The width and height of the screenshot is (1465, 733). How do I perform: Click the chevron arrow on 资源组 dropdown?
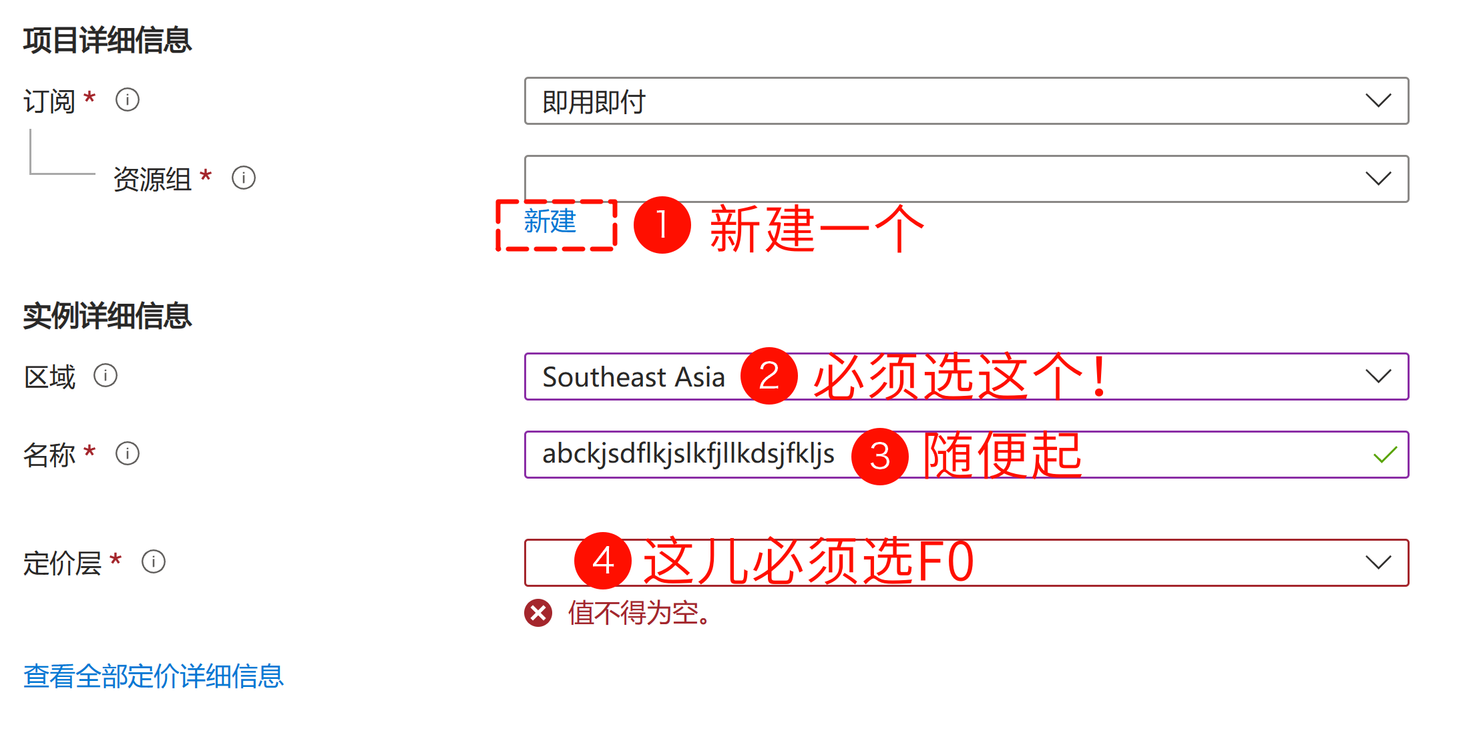coord(1378,179)
